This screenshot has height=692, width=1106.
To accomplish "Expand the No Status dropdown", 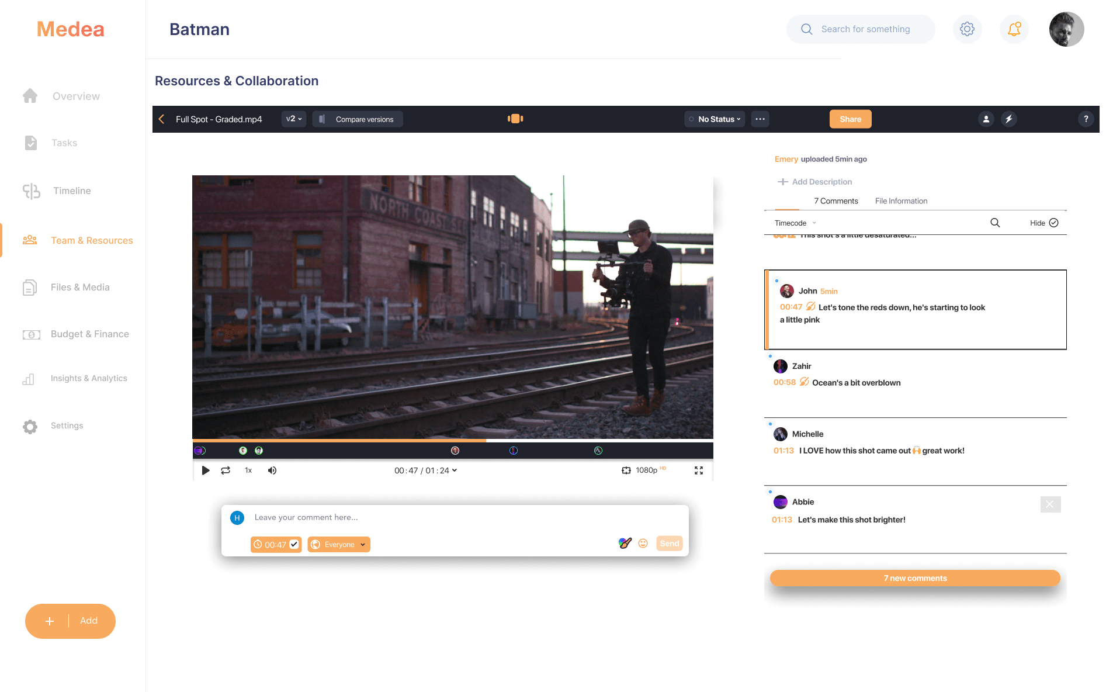I will pos(715,119).
